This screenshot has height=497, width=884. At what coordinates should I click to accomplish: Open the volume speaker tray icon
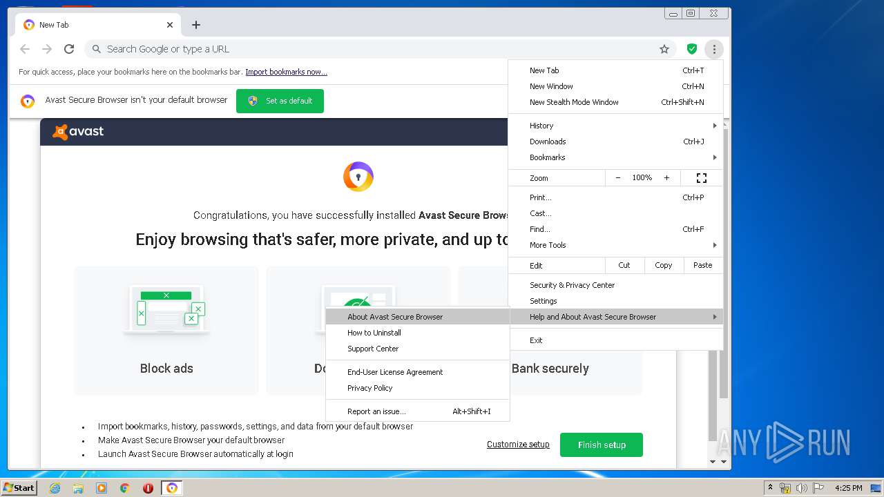[x=801, y=488]
